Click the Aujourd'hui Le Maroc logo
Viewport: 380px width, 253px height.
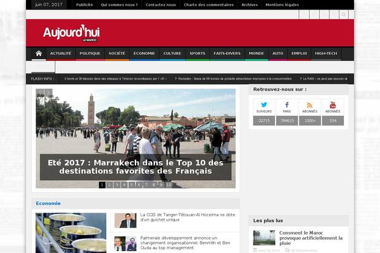pos(71,33)
